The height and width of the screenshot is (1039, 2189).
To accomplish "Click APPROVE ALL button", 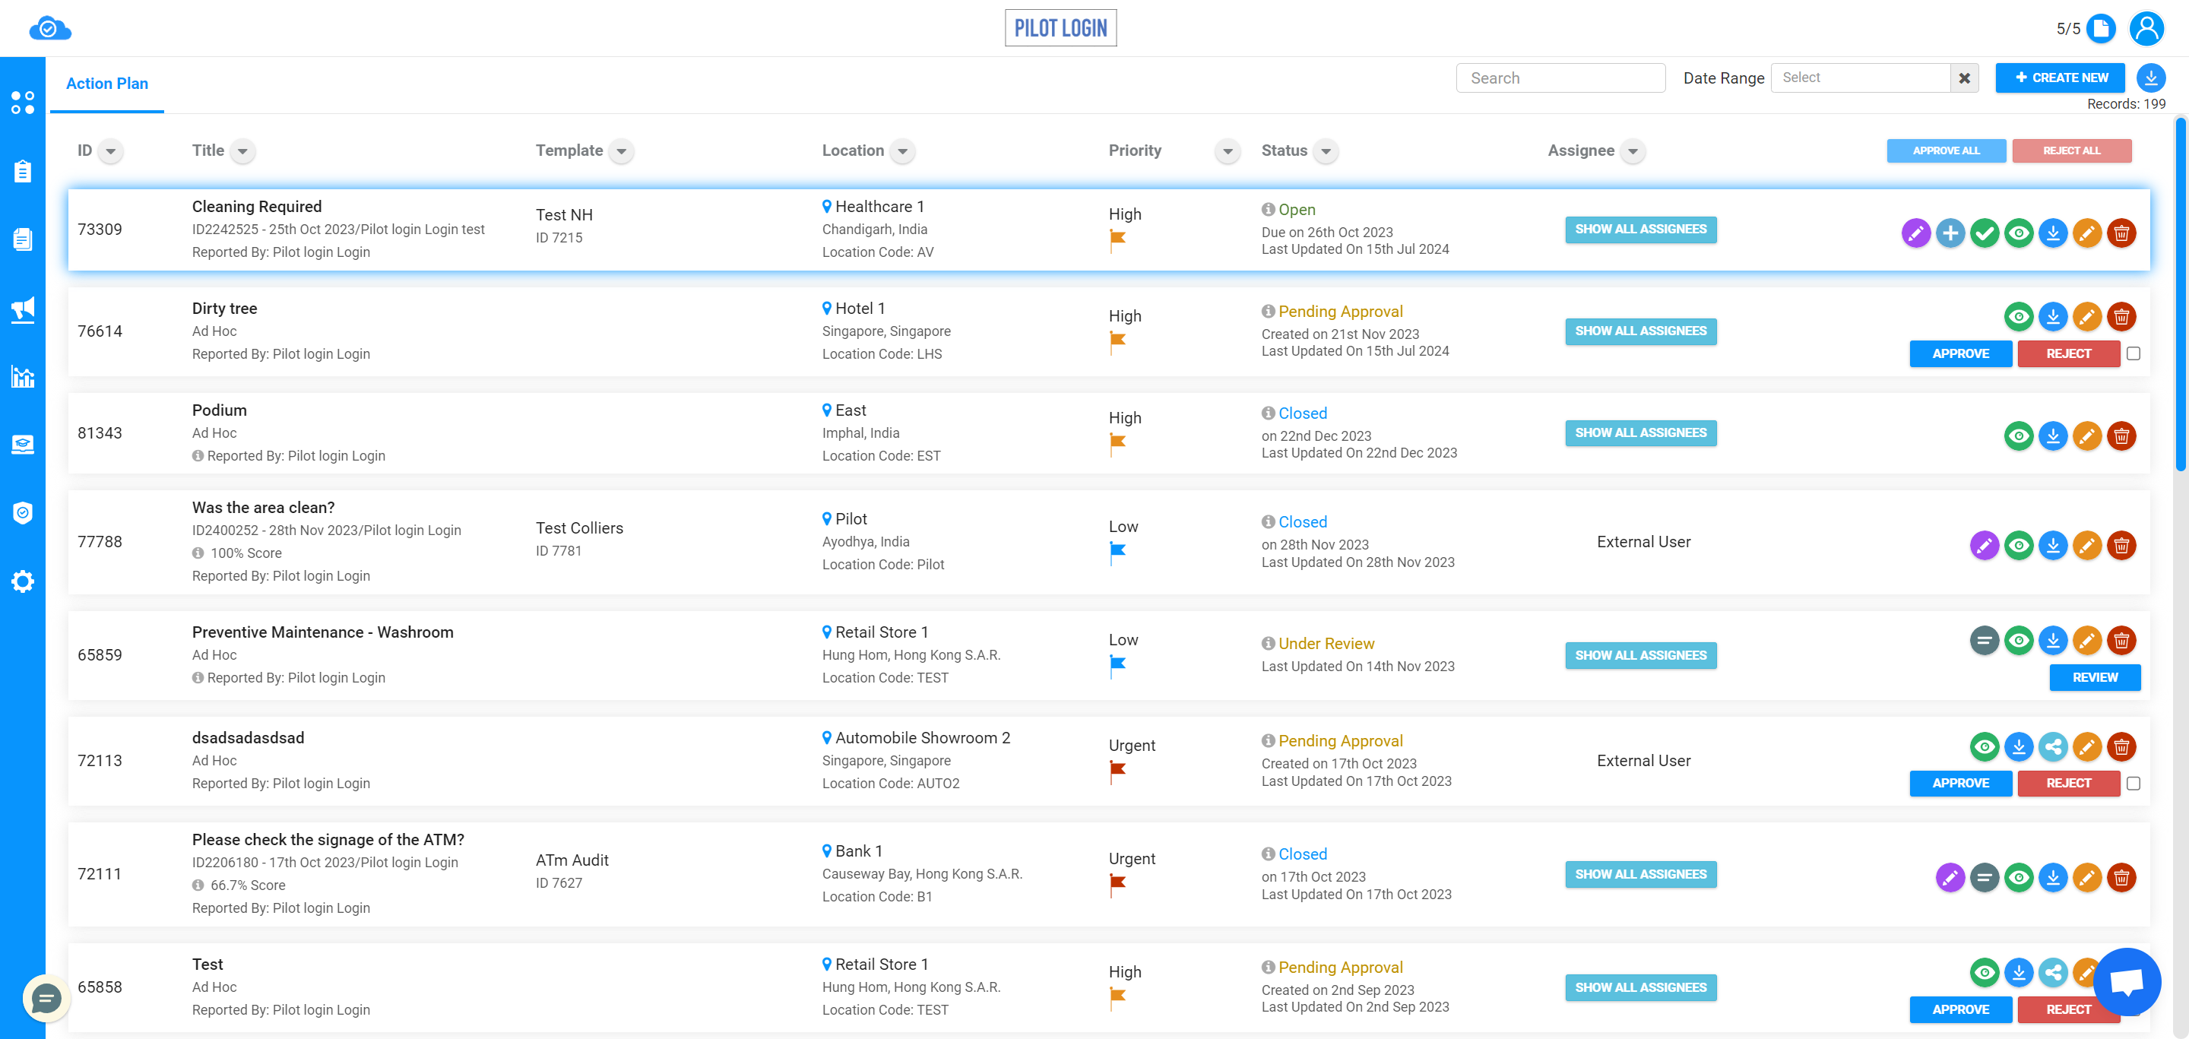I will point(1946,150).
